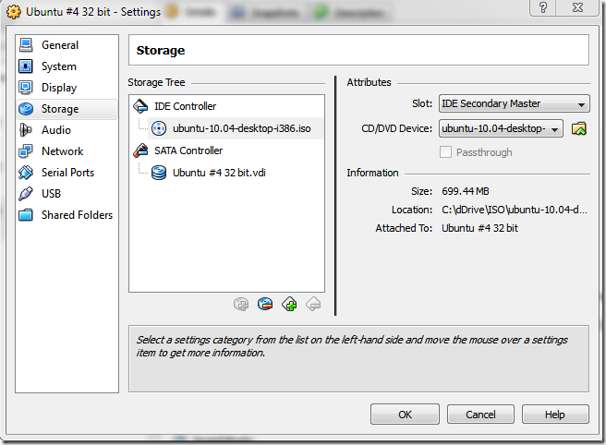Screen dimensions: 606x445
Task: Click the question mark title bar button
Action: 542,7
